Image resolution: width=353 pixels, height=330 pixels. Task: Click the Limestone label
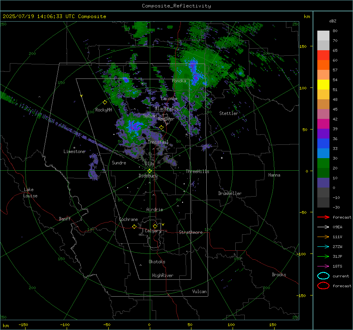click(74, 151)
